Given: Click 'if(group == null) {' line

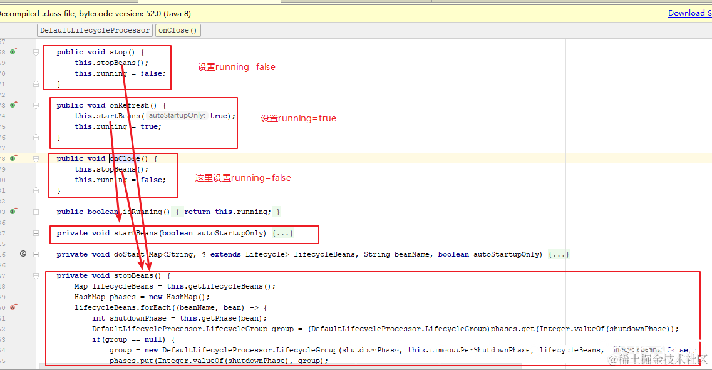Looking at the screenshot, I should pyautogui.click(x=133, y=339).
